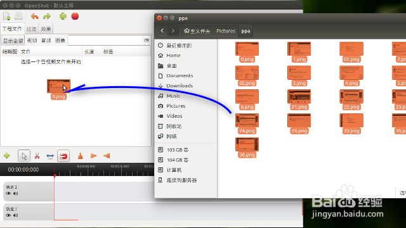
Task: Click the 长度 column header
Action: click(x=89, y=52)
